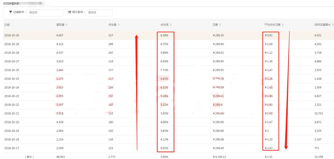Sort by 点击量 arrow icon

(119, 25)
